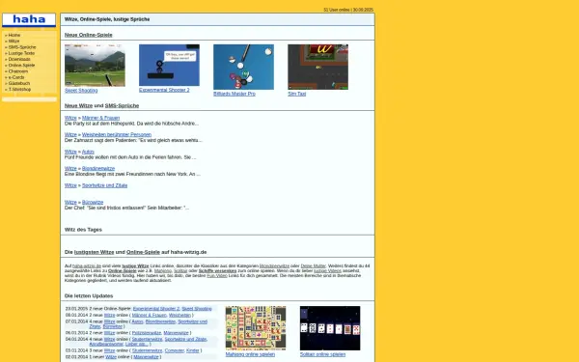
Task: Open Witze in the sidebar menu
Action: [x=14, y=41]
